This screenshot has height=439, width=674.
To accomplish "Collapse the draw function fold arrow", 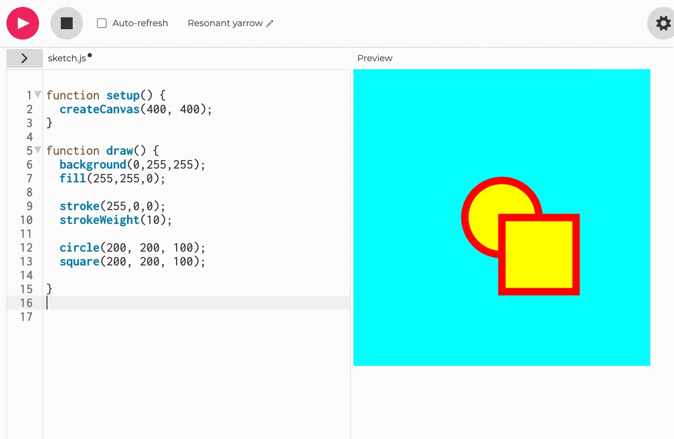I will pyautogui.click(x=38, y=150).
